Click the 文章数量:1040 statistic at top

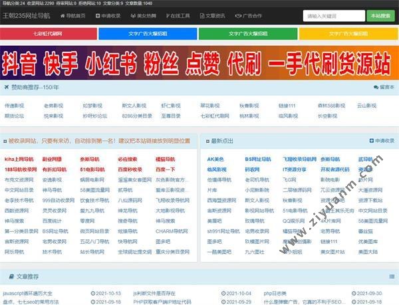tap(139, 3)
